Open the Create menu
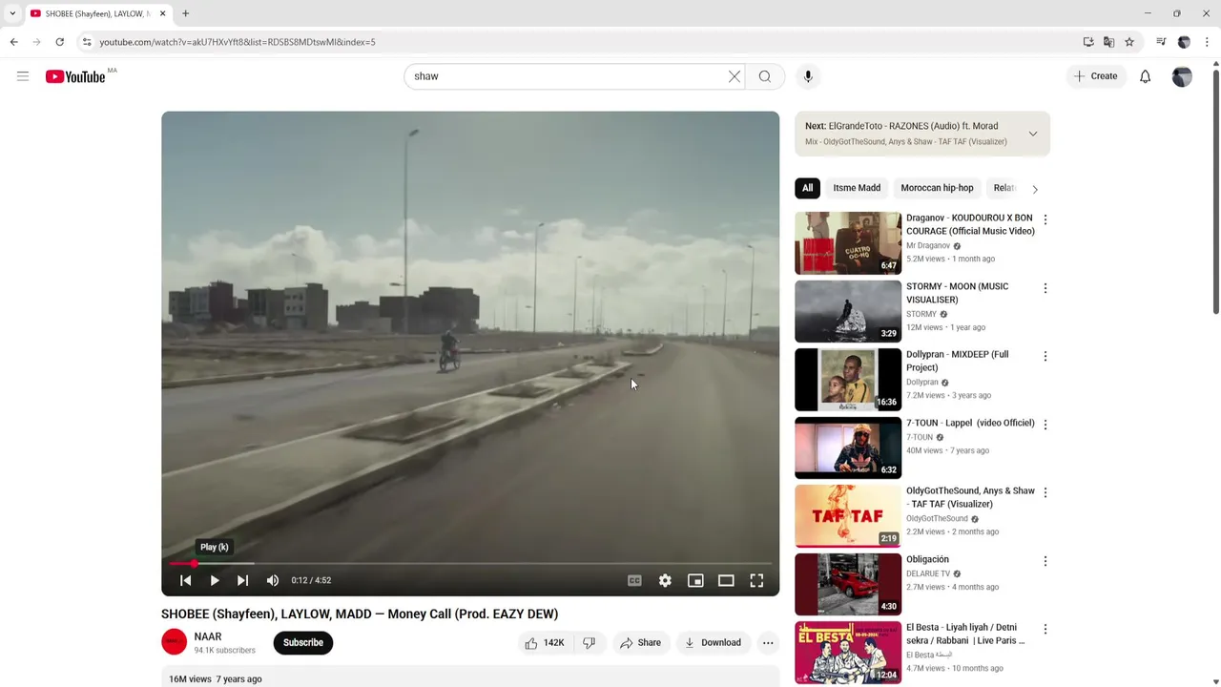Image resolution: width=1221 pixels, height=687 pixels. [1095, 76]
